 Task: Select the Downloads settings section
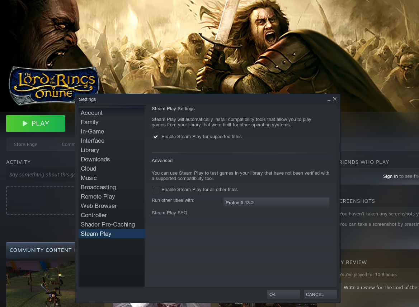(x=95, y=159)
